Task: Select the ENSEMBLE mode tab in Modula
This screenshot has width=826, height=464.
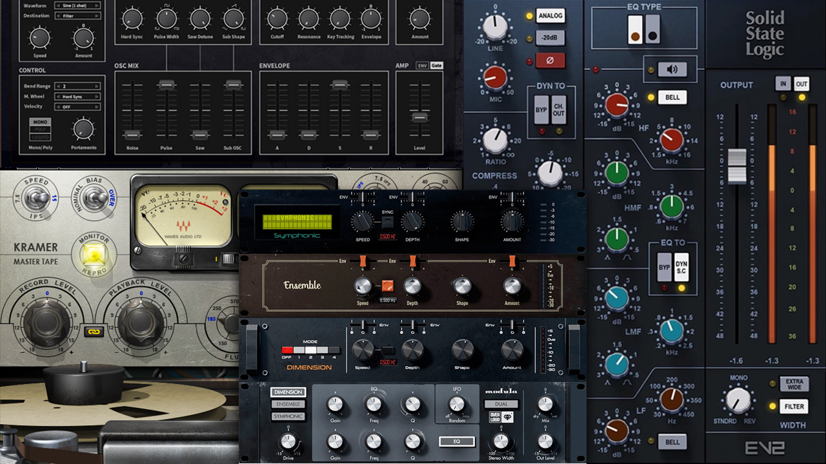Action: click(x=288, y=404)
